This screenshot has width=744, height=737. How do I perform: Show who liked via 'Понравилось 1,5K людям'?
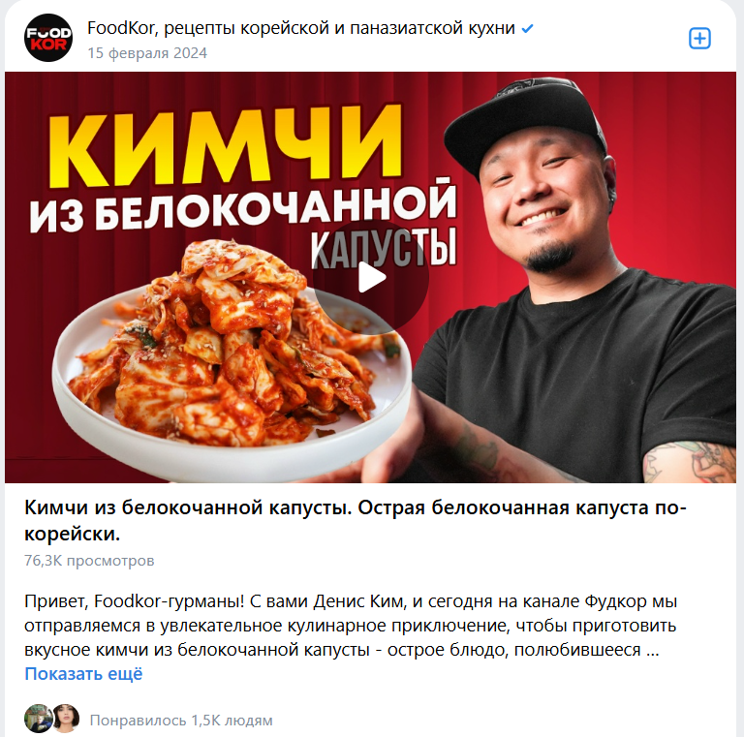tap(181, 721)
